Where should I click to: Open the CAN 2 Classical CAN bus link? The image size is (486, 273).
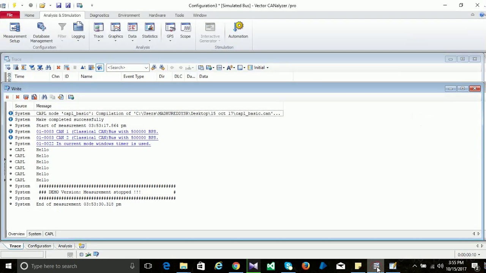click(x=97, y=138)
